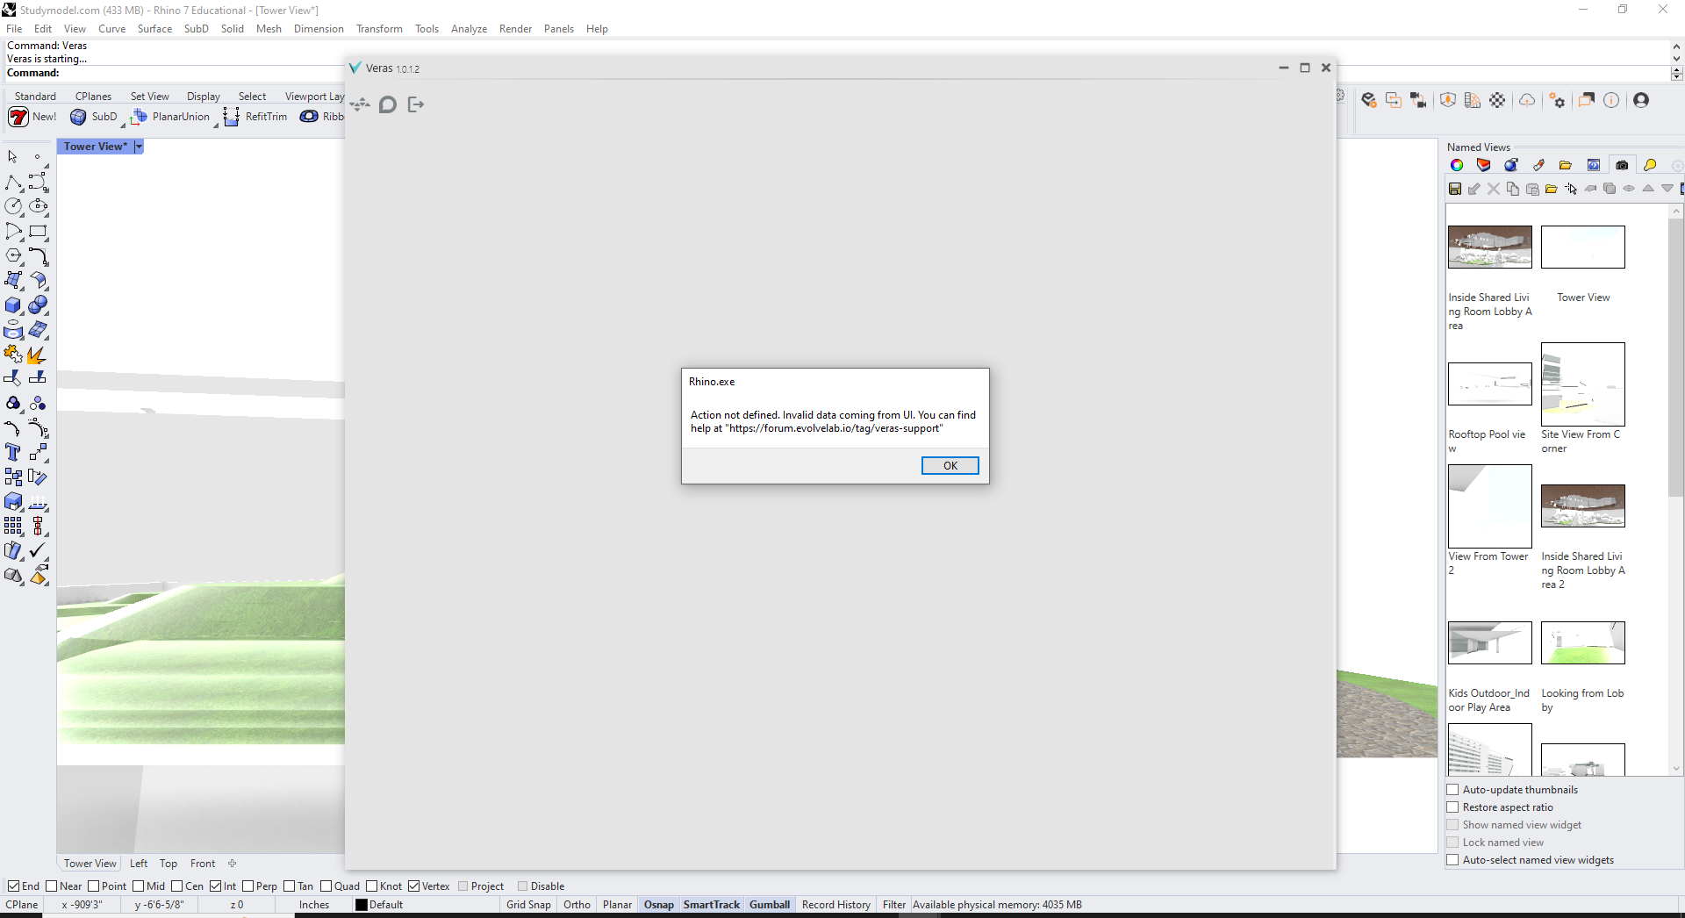Click the SubD box icon
The height and width of the screenshot is (918, 1685).
tap(79, 117)
